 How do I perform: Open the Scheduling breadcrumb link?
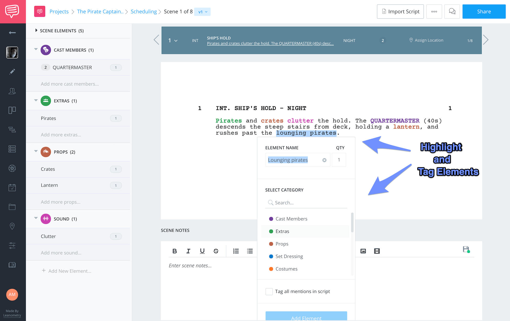(144, 12)
